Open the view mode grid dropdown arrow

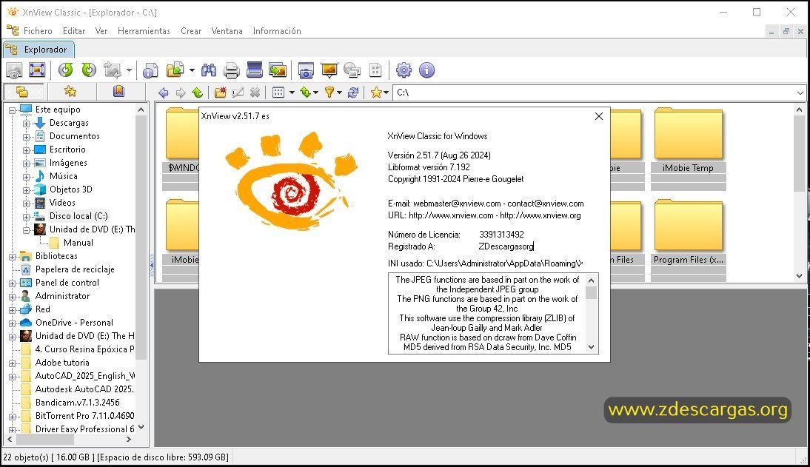coord(292,93)
